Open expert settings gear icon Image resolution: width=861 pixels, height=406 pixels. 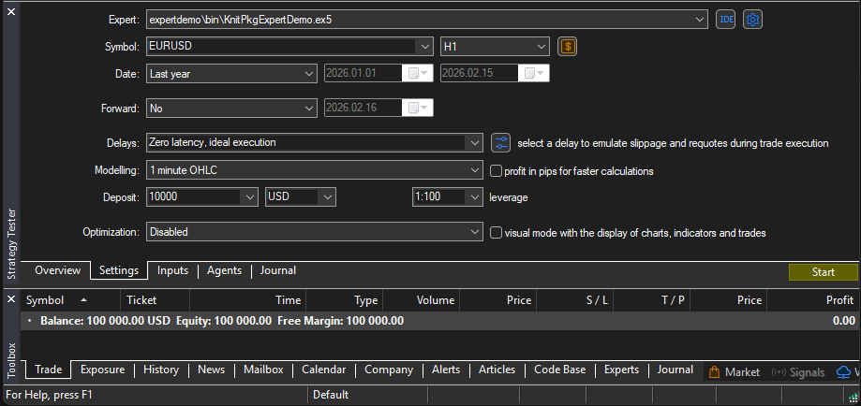[x=752, y=19]
